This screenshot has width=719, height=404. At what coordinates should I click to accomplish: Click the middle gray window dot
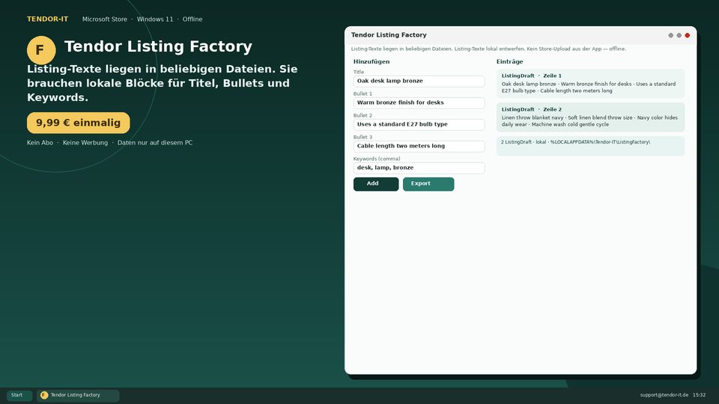pyautogui.click(x=679, y=35)
